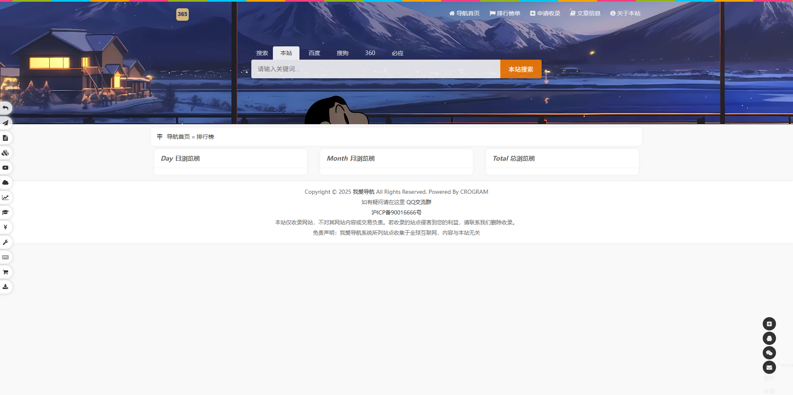793x395 pixels.
Task: Open the 申请收录 menu item
Action: pos(545,13)
